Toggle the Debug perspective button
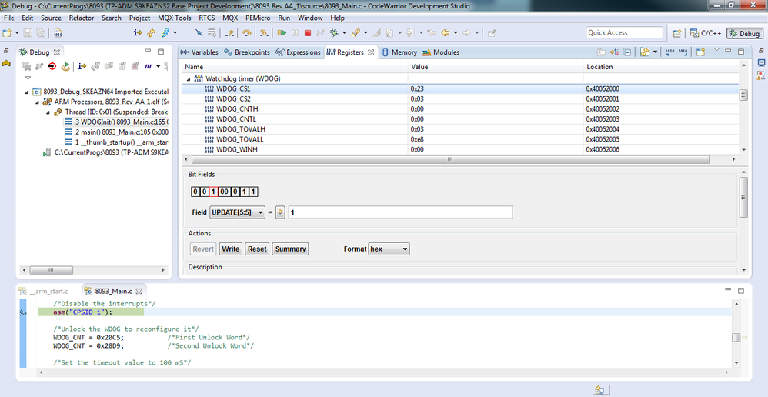This screenshot has width=768, height=397. pos(744,33)
